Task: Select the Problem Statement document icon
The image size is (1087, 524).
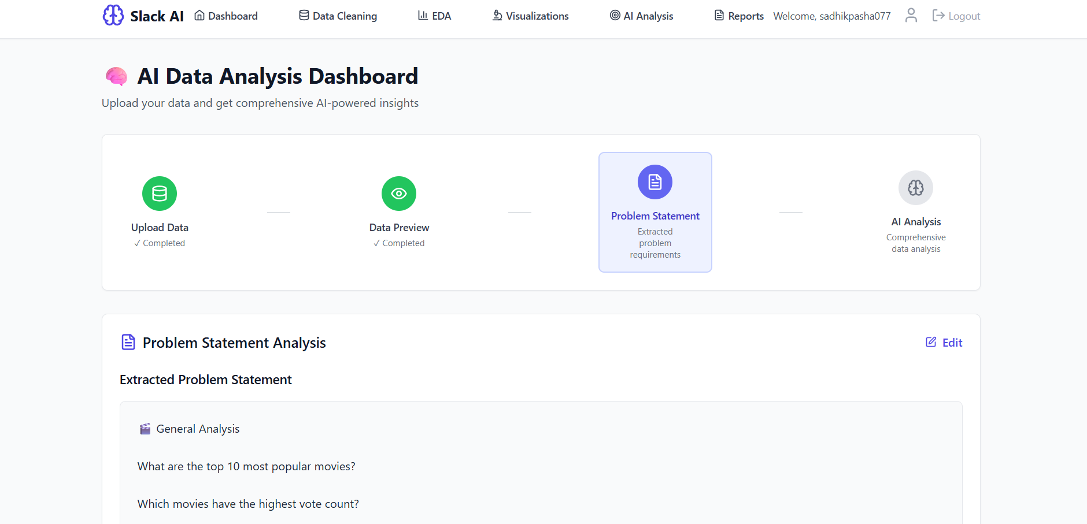Action: (x=655, y=182)
